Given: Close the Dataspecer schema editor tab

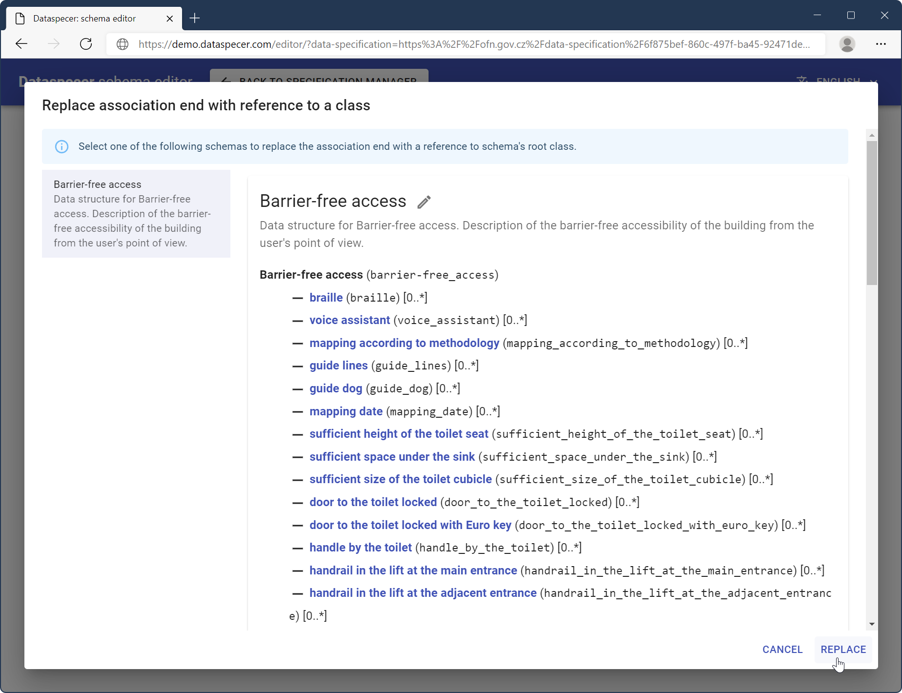Looking at the screenshot, I should coord(169,19).
